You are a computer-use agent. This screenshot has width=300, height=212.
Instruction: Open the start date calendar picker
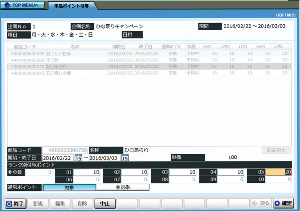tap(78, 158)
